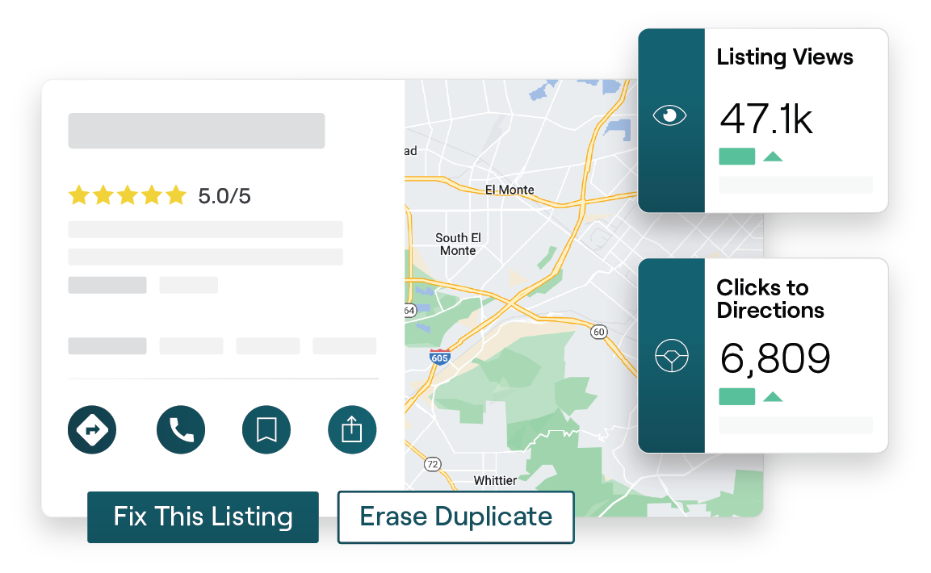Screen dimensions: 931x573
Task: Click the bookmark save icon
Action: pos(266,429)
